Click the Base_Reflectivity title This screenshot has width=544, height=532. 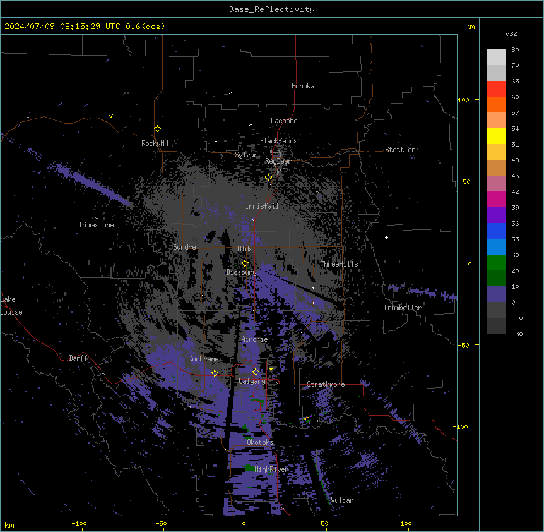272,9
